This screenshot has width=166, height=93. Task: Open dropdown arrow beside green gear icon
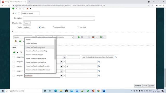pyautogui.click(x=104, y=37)
